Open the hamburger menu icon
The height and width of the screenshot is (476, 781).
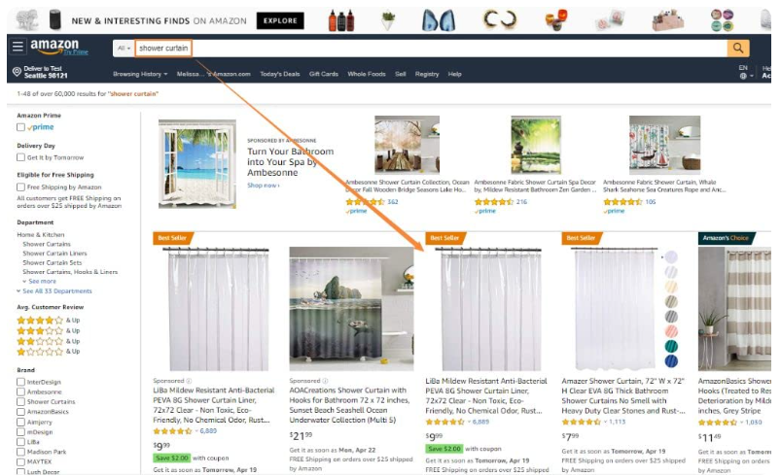(18, 47)
